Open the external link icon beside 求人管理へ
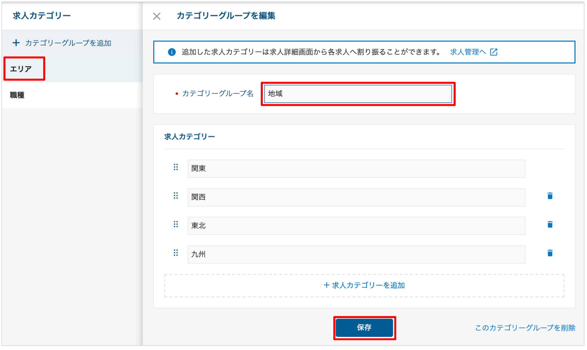Viewport: 587px width, 350px height. tap(494, 52)
